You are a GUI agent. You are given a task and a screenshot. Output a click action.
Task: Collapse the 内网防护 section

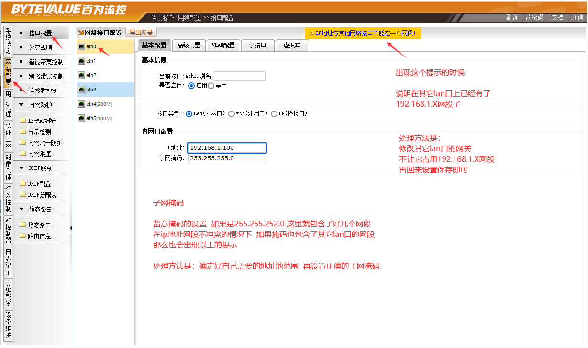pos(22,105)
